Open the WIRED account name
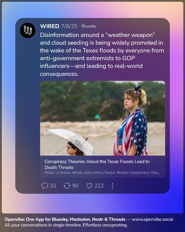Image resolution: width=185 pixels, height=232 pixels. (x=50, y=26)
